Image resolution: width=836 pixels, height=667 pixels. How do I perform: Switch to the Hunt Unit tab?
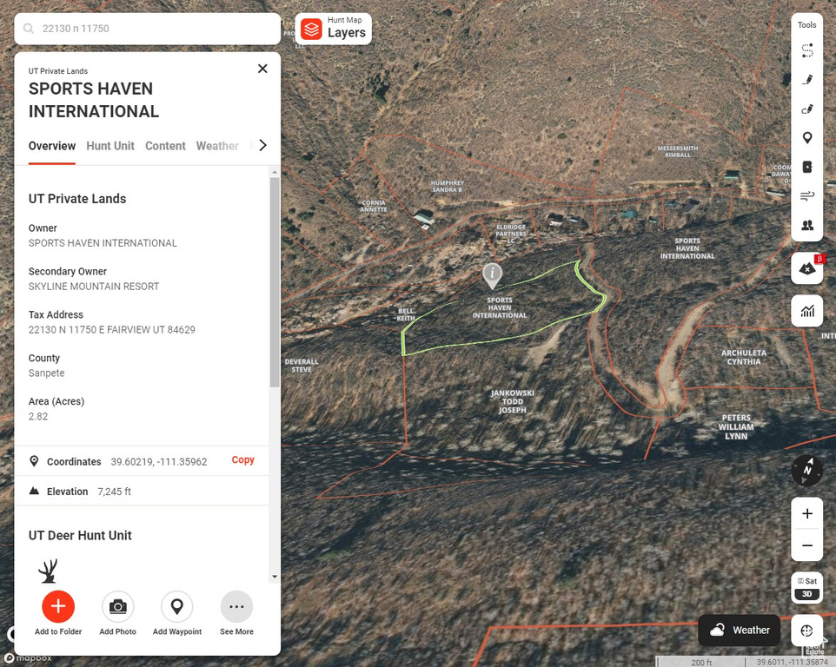pyautogui.click(x=110, y=146)
